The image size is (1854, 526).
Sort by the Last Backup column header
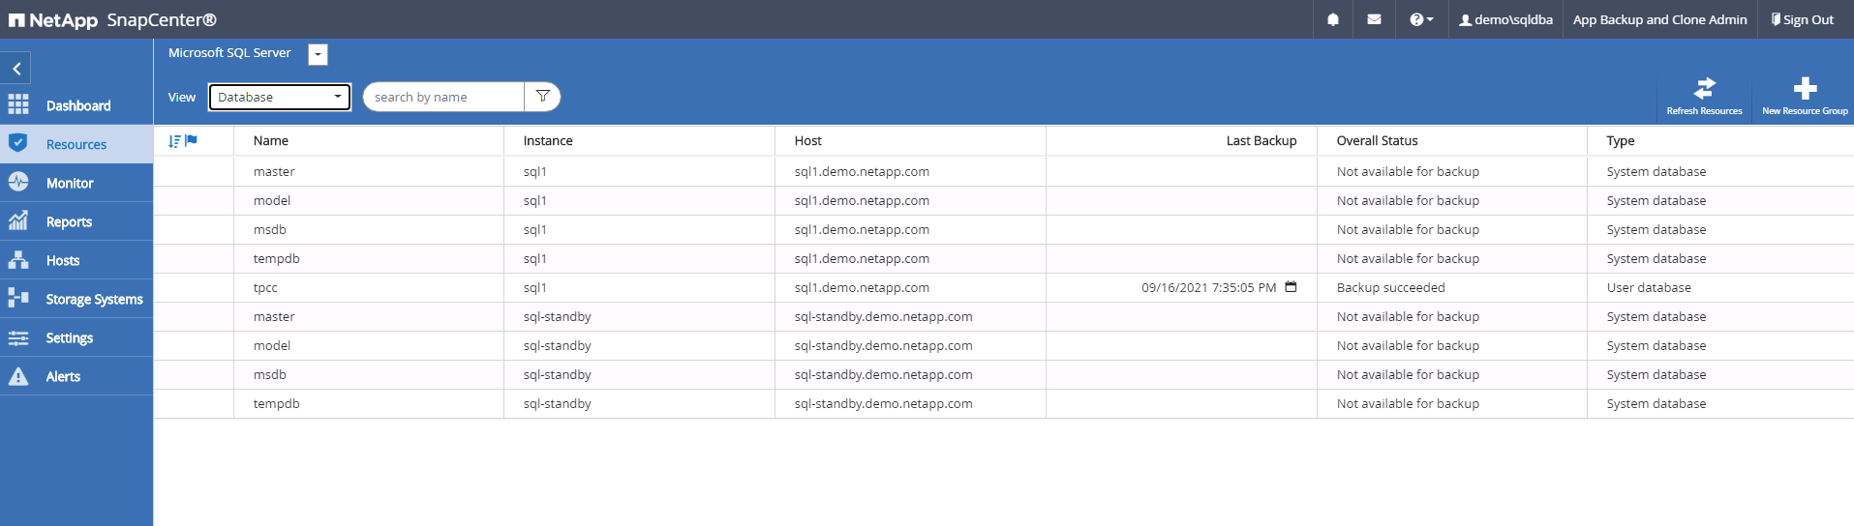1261,140
